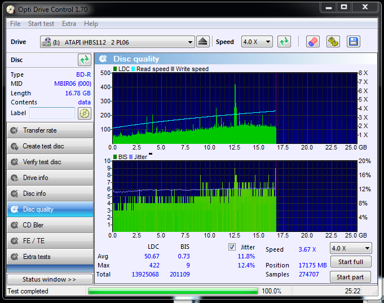The width and height of the screenshot is (384, 303).
Task: Click the BIS Avg value 0.73
Action: [x=184, y=256]
